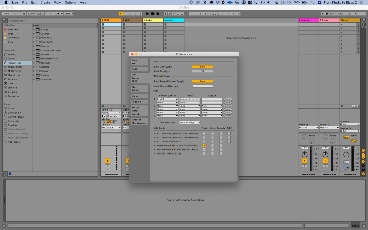Toggle Automation Arm icon in transport
Image resolution: width=368 pixels, height=230 pixels.
pyautogui.click(x=170, y=14)
